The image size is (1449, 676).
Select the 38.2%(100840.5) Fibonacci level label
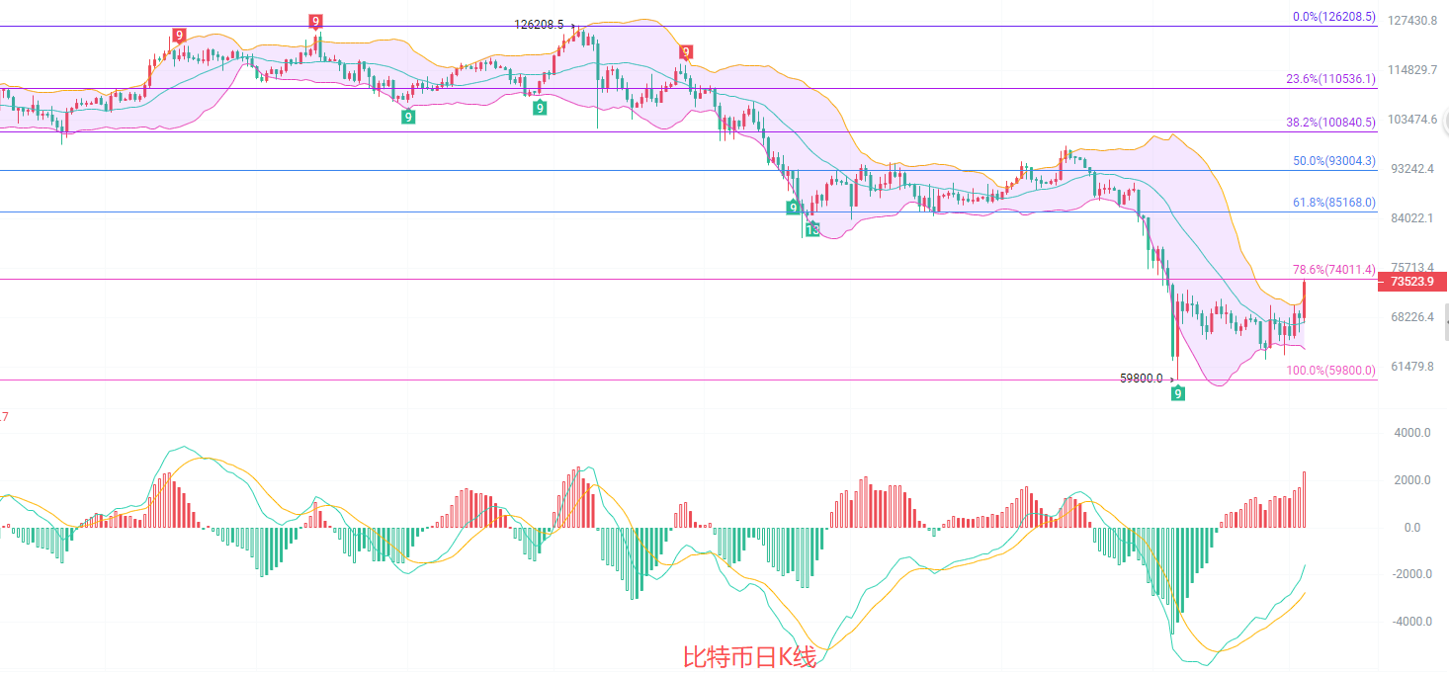(1329, 123)
